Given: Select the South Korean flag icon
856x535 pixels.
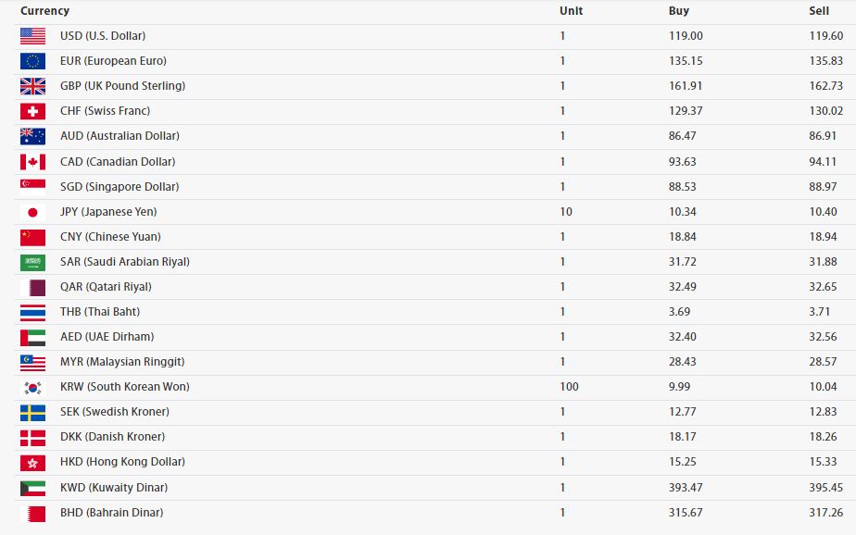Looking at the screenshot, I should click(32, 387).
